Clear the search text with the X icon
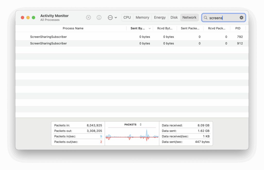Viewport: 264px width, 170px height. 241,18
